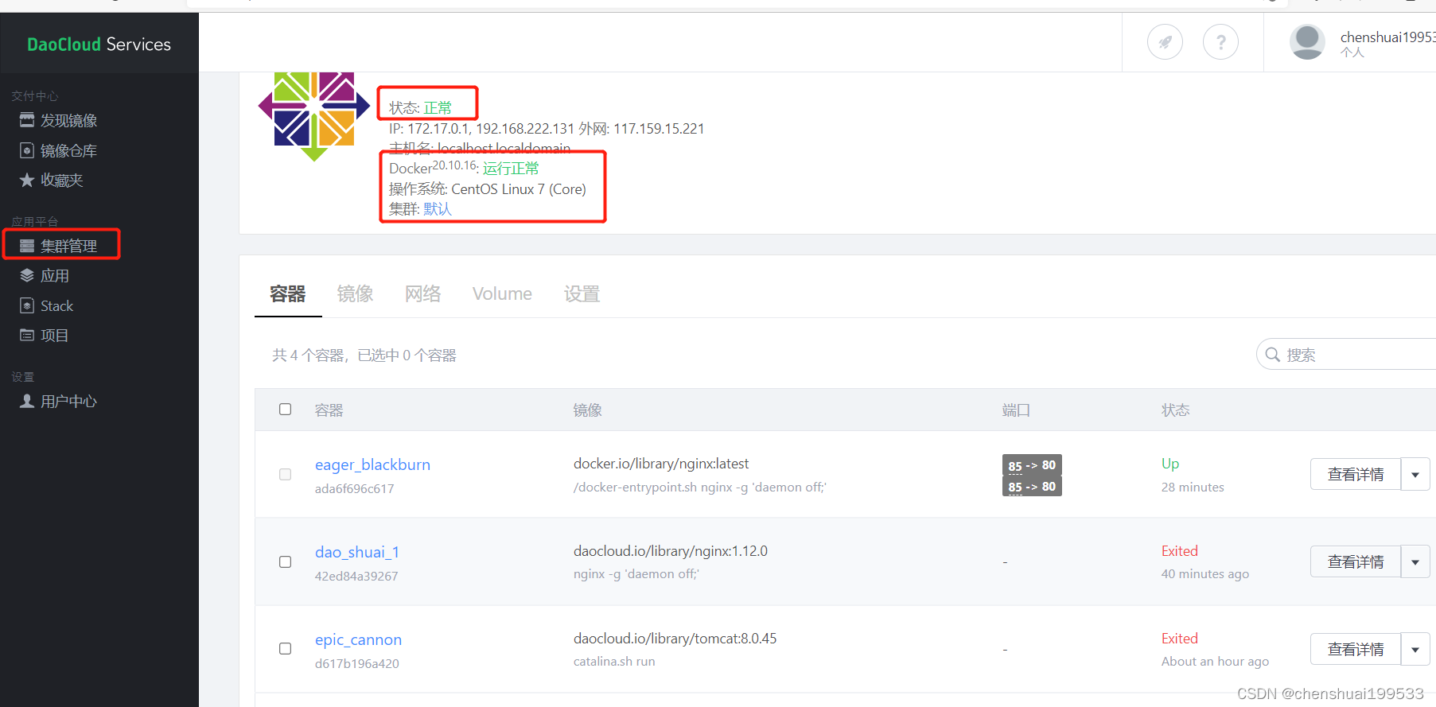The image size is (1436, 707).
Task: Click Exited status of dao_shuai_1
Action: [x=1180, y=551]
